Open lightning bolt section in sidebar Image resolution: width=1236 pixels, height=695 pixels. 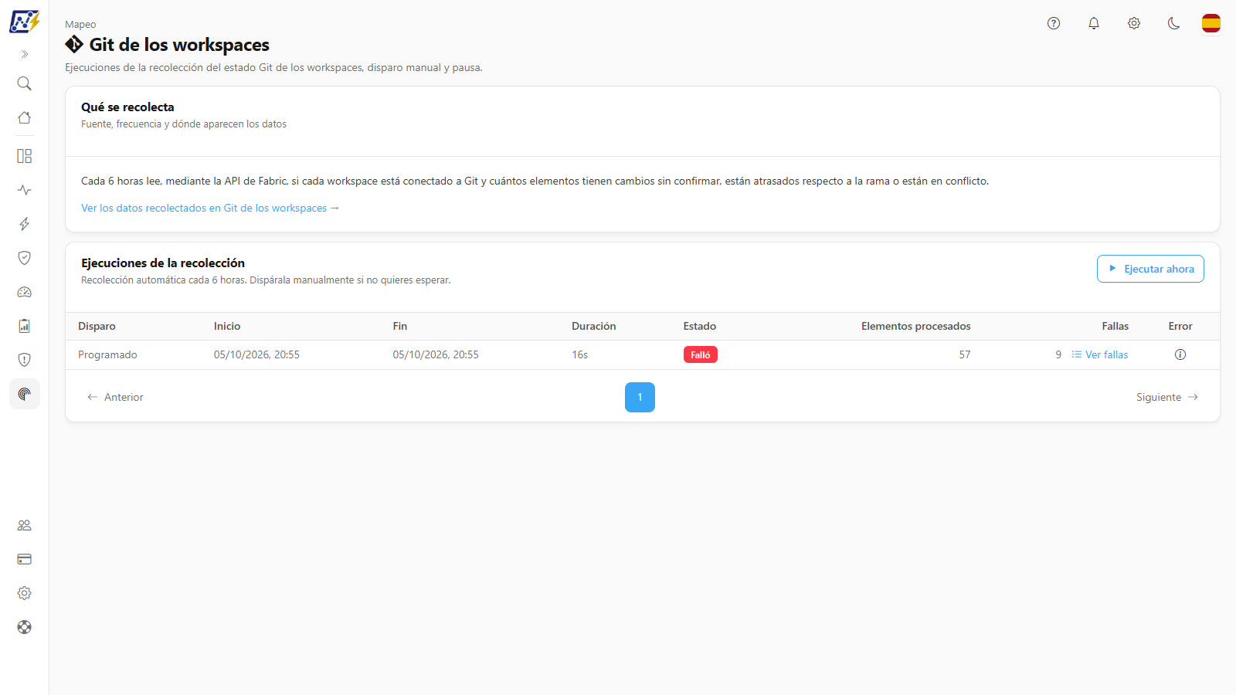coord(25,224)
